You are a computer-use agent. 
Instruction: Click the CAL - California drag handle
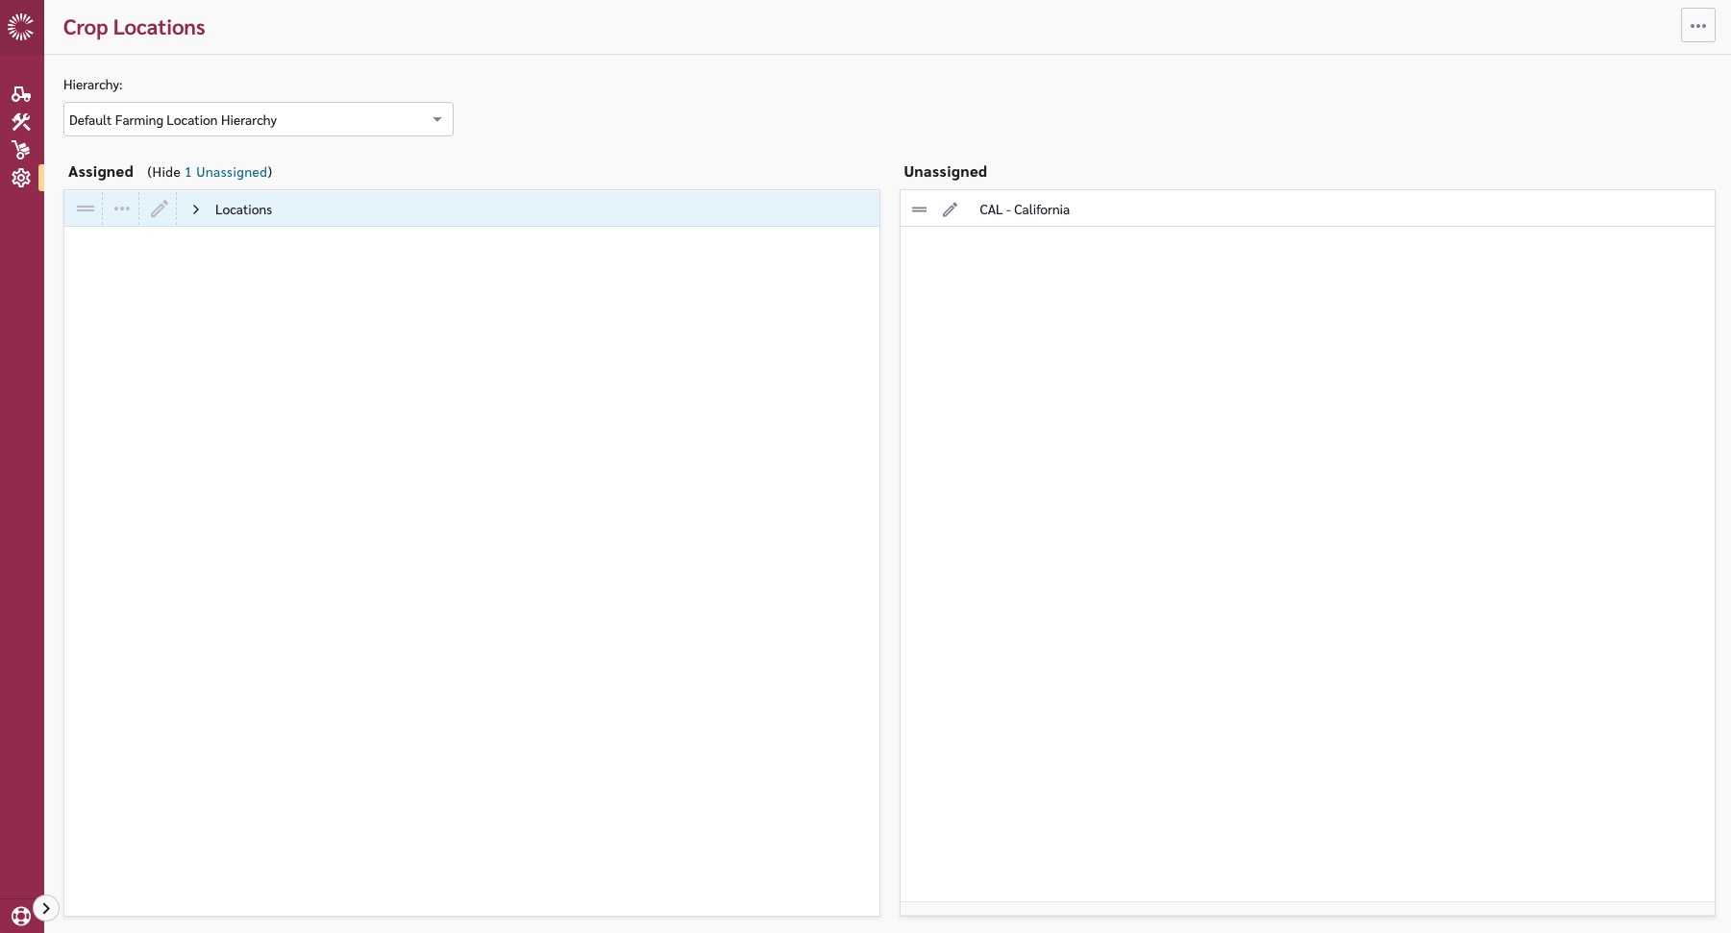[919, 209]
